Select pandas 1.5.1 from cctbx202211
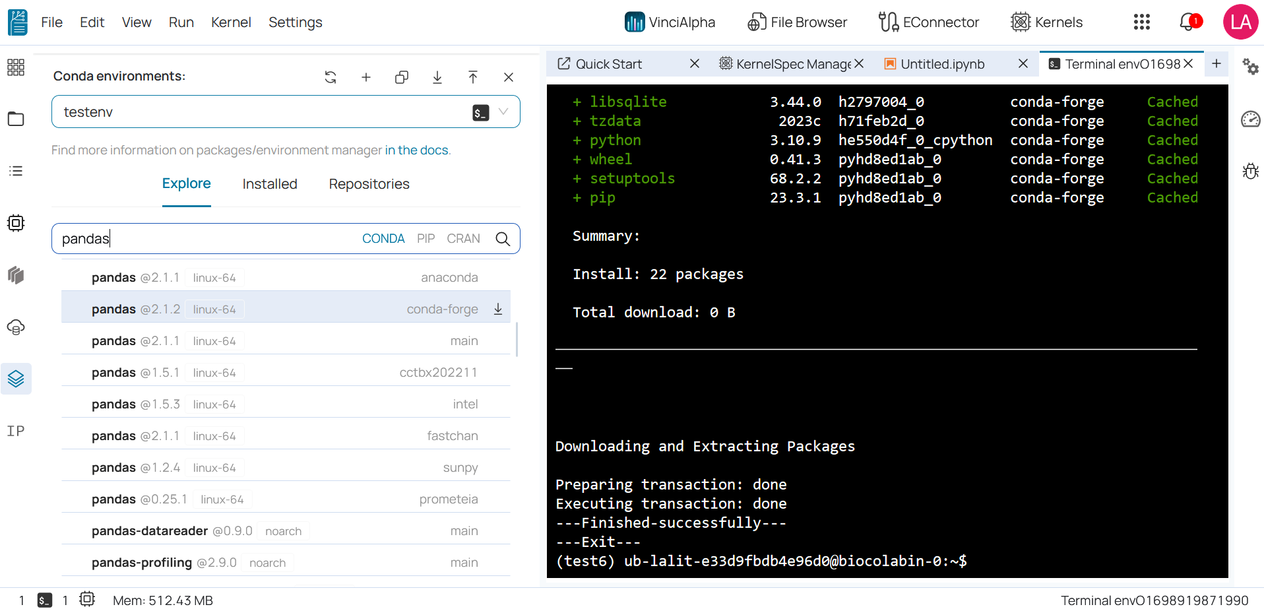This screenshot has height=611, width=1264. pyautogui.click(x=286, y=373)
